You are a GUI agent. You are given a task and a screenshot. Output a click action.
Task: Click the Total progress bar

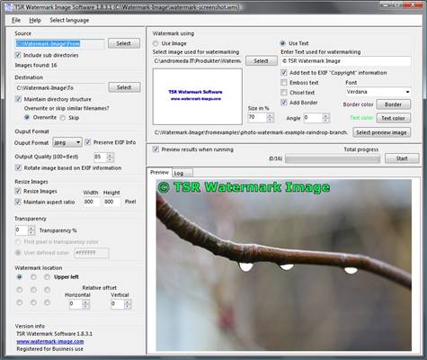coord(333,158)
